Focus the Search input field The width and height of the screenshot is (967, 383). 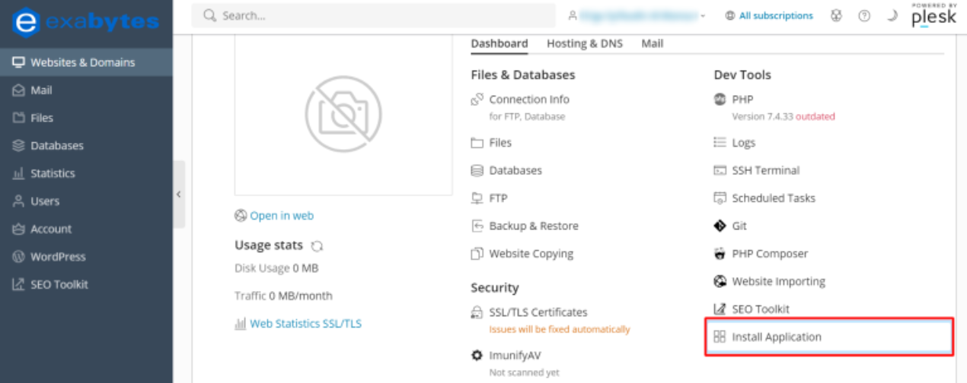click(373, 15)
